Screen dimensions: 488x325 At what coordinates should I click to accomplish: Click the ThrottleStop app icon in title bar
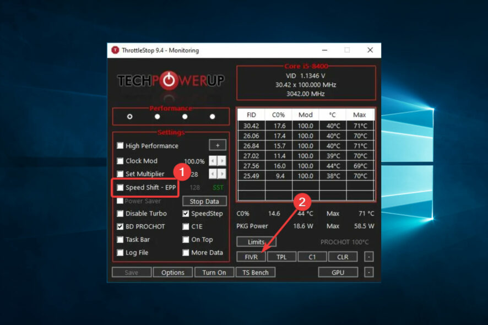coord(115,50)
